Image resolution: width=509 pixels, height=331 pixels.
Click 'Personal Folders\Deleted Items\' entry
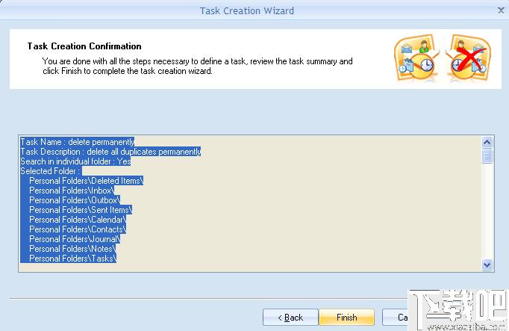pos(86,181)
